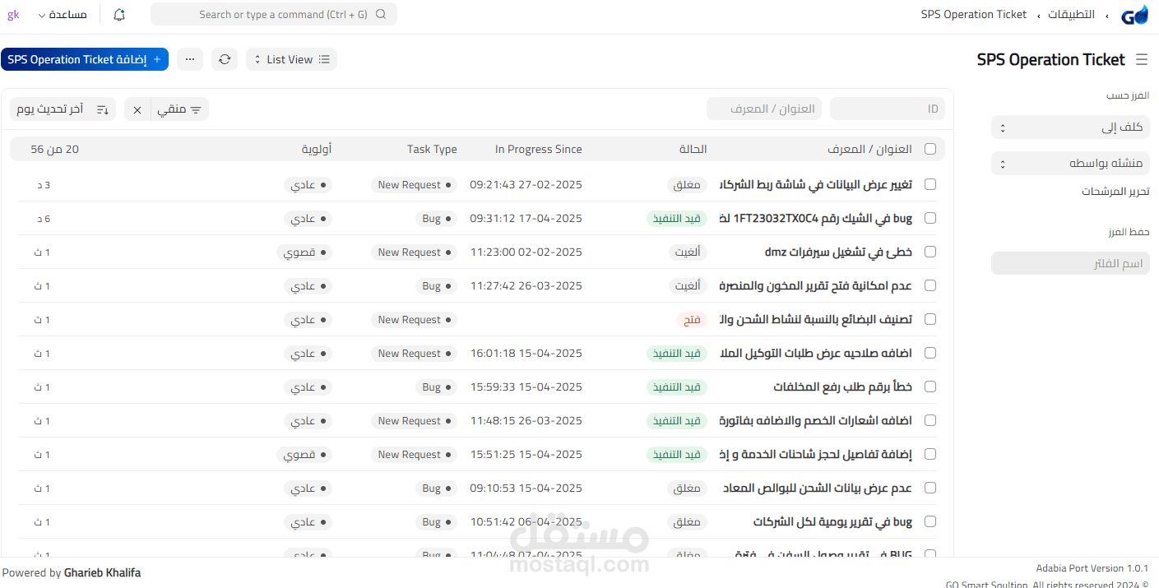
Task: Focus the top search command bar
Action: pos(274,15)
